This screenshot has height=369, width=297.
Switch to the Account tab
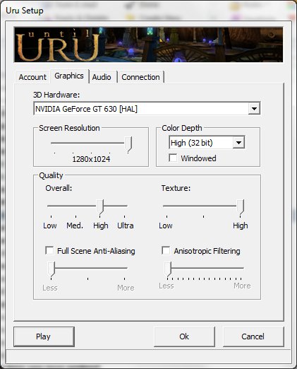32,77
